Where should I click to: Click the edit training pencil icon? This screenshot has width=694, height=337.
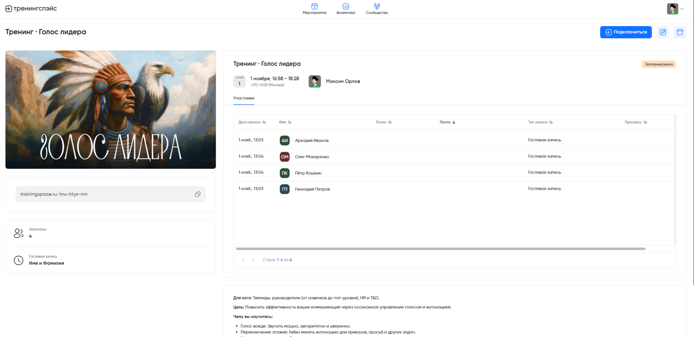pos(663,32)
